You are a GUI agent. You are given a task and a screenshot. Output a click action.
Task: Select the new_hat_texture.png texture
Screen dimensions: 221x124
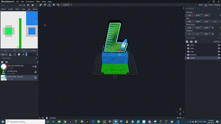click(x=19, y=66)
